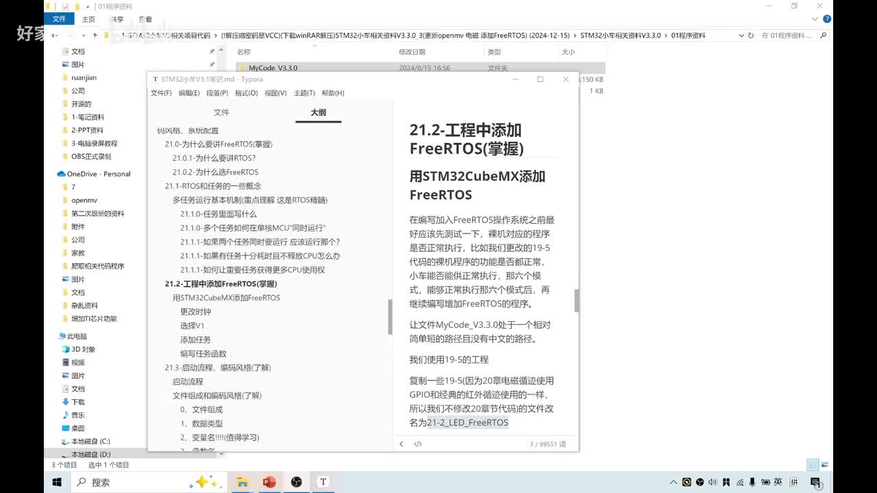Click the word count 3 / 69551 词

(x=548, y=444)
